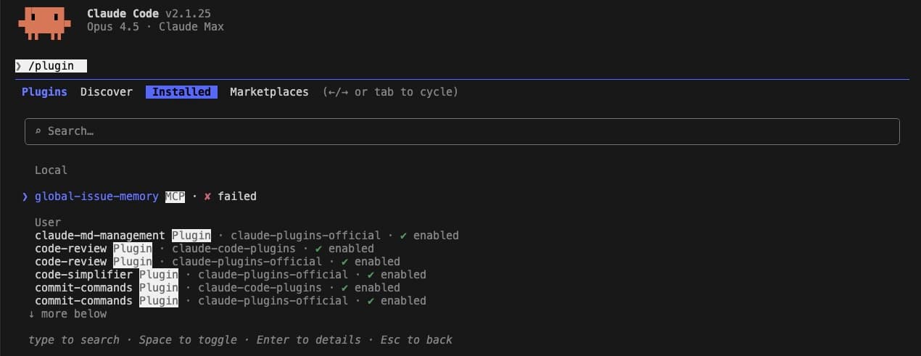Select claude-md-management plugin name

tap(100, 236)
